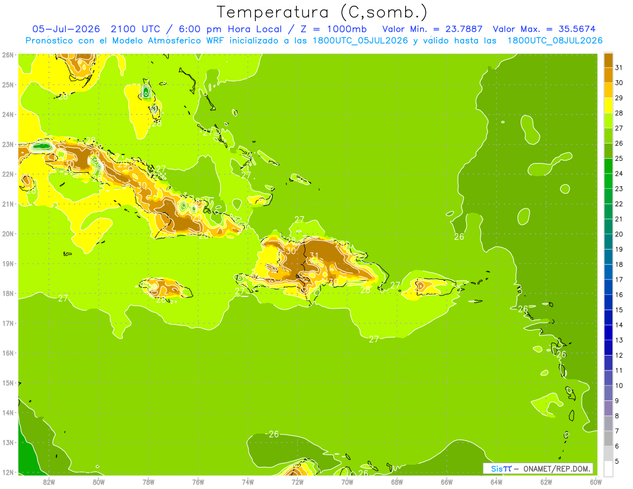Click the valid-until time '1800UTC_08JUL2026'
Viewport: 633px width, 489px height.
[x=555, y=41]
